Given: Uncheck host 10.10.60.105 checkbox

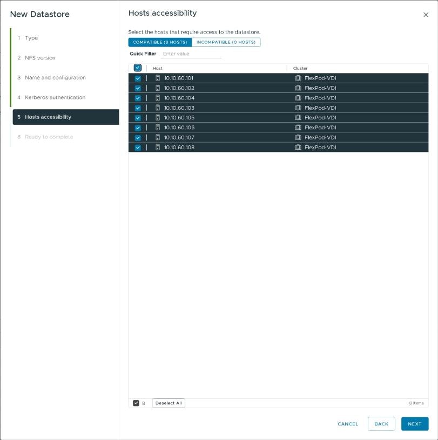Looking at the screenshot, I should (138, 118).
